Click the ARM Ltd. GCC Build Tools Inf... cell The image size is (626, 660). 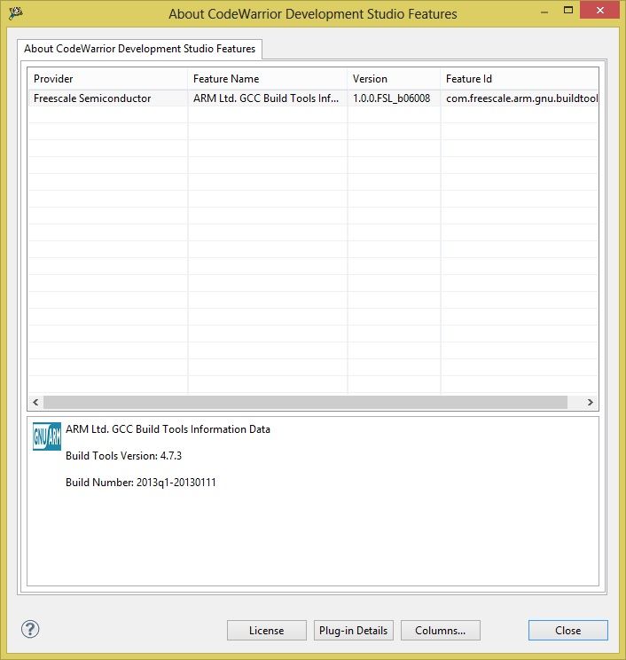click(266, 98)
